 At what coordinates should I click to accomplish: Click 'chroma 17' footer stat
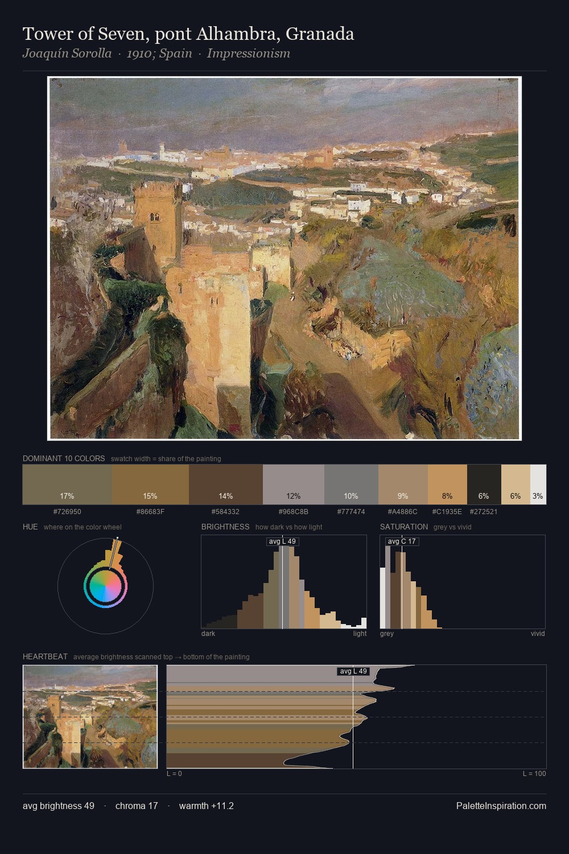click(137, 806)
